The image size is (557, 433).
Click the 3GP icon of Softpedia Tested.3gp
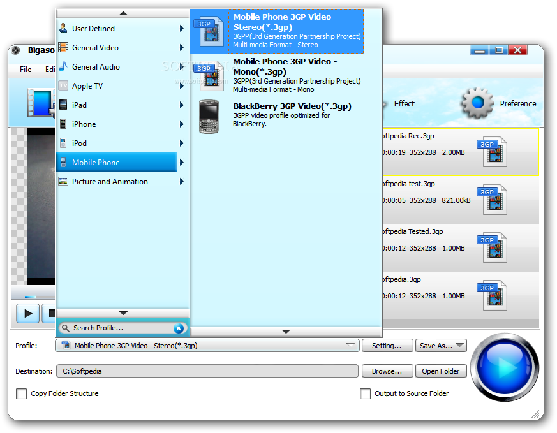(x=493, y=247)
